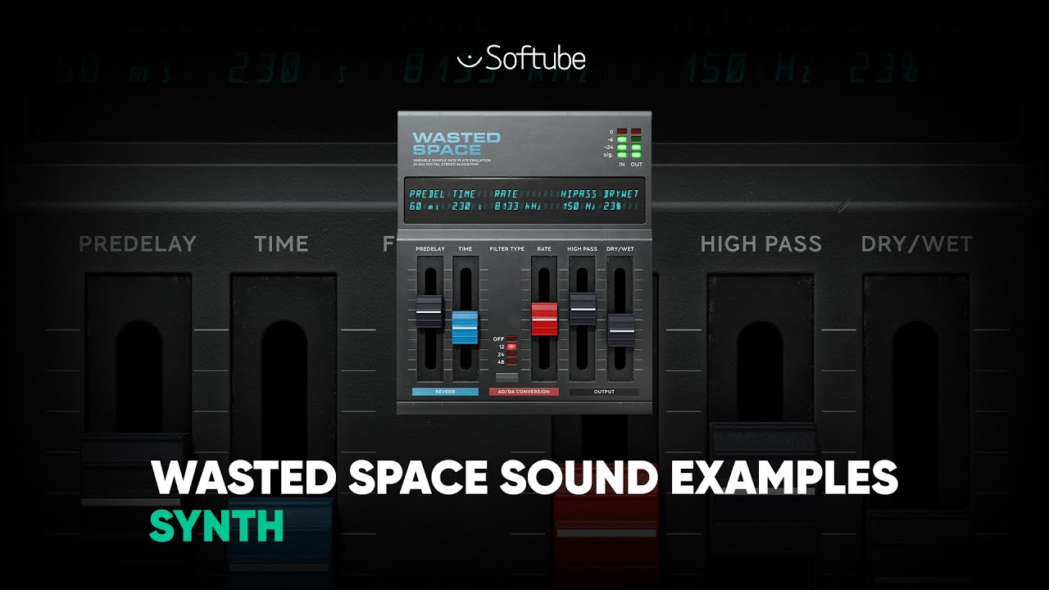Click the Filter Type selector button
This screenshot has width=1049, height=590.
point(506,377)
